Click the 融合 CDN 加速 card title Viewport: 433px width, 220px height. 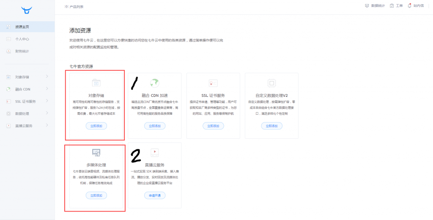coord(155,96)
